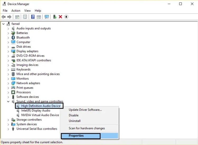Click the Display adapters category icon
Image resolution: width=198 pixels, height=145 pixels.
pos(13,51)
